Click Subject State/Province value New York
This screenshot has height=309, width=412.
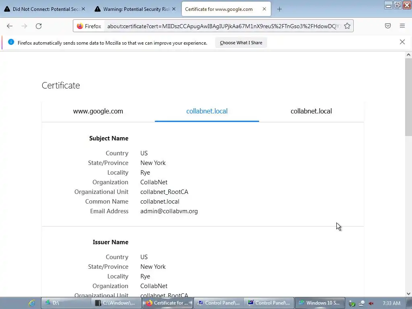point(153,163)
